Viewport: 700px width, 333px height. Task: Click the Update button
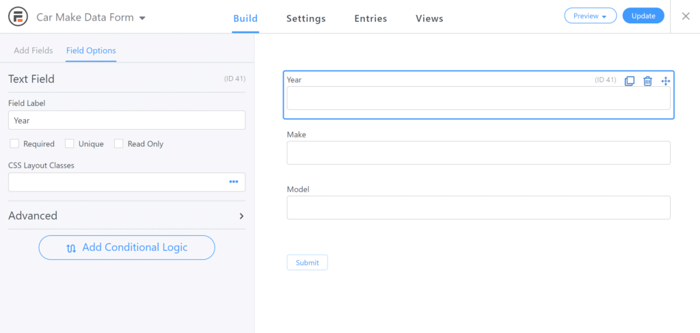click(x=643, y=16)
